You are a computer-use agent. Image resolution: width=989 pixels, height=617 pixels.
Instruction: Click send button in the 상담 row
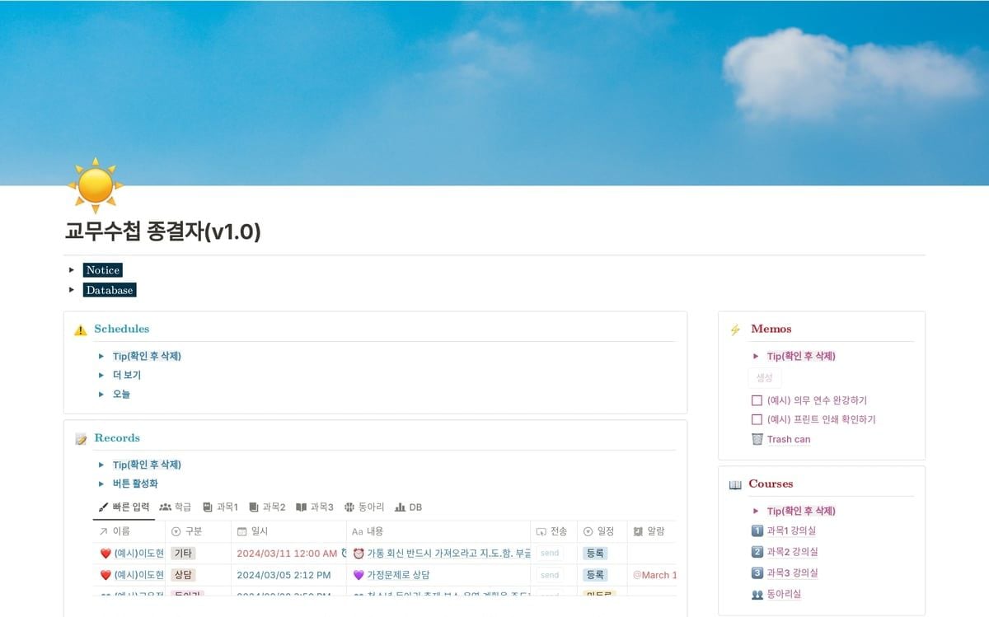(550, 575)
